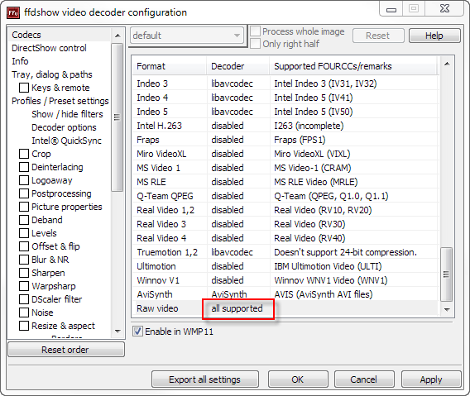
Task: Enable the Crop filter checkbox
Action: 24,154
